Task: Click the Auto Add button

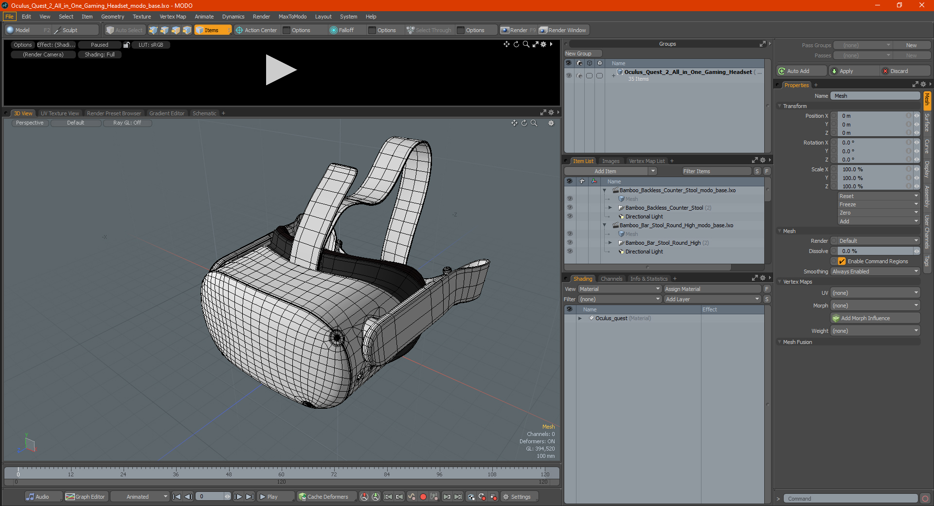Action: coord(802,71)
